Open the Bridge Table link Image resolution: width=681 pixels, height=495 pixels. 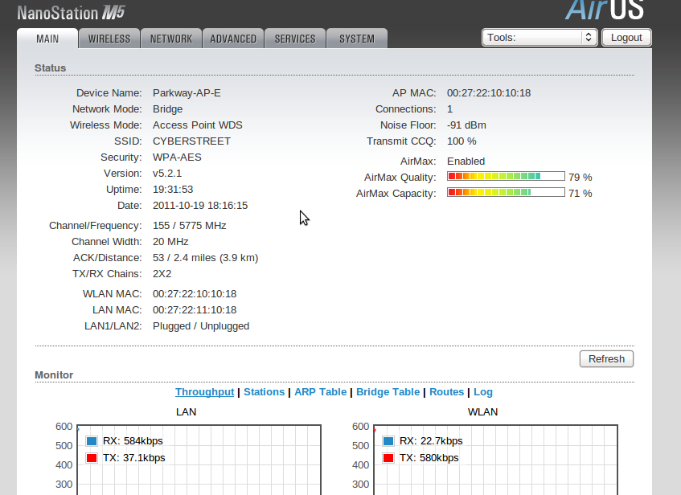(388, 392)
